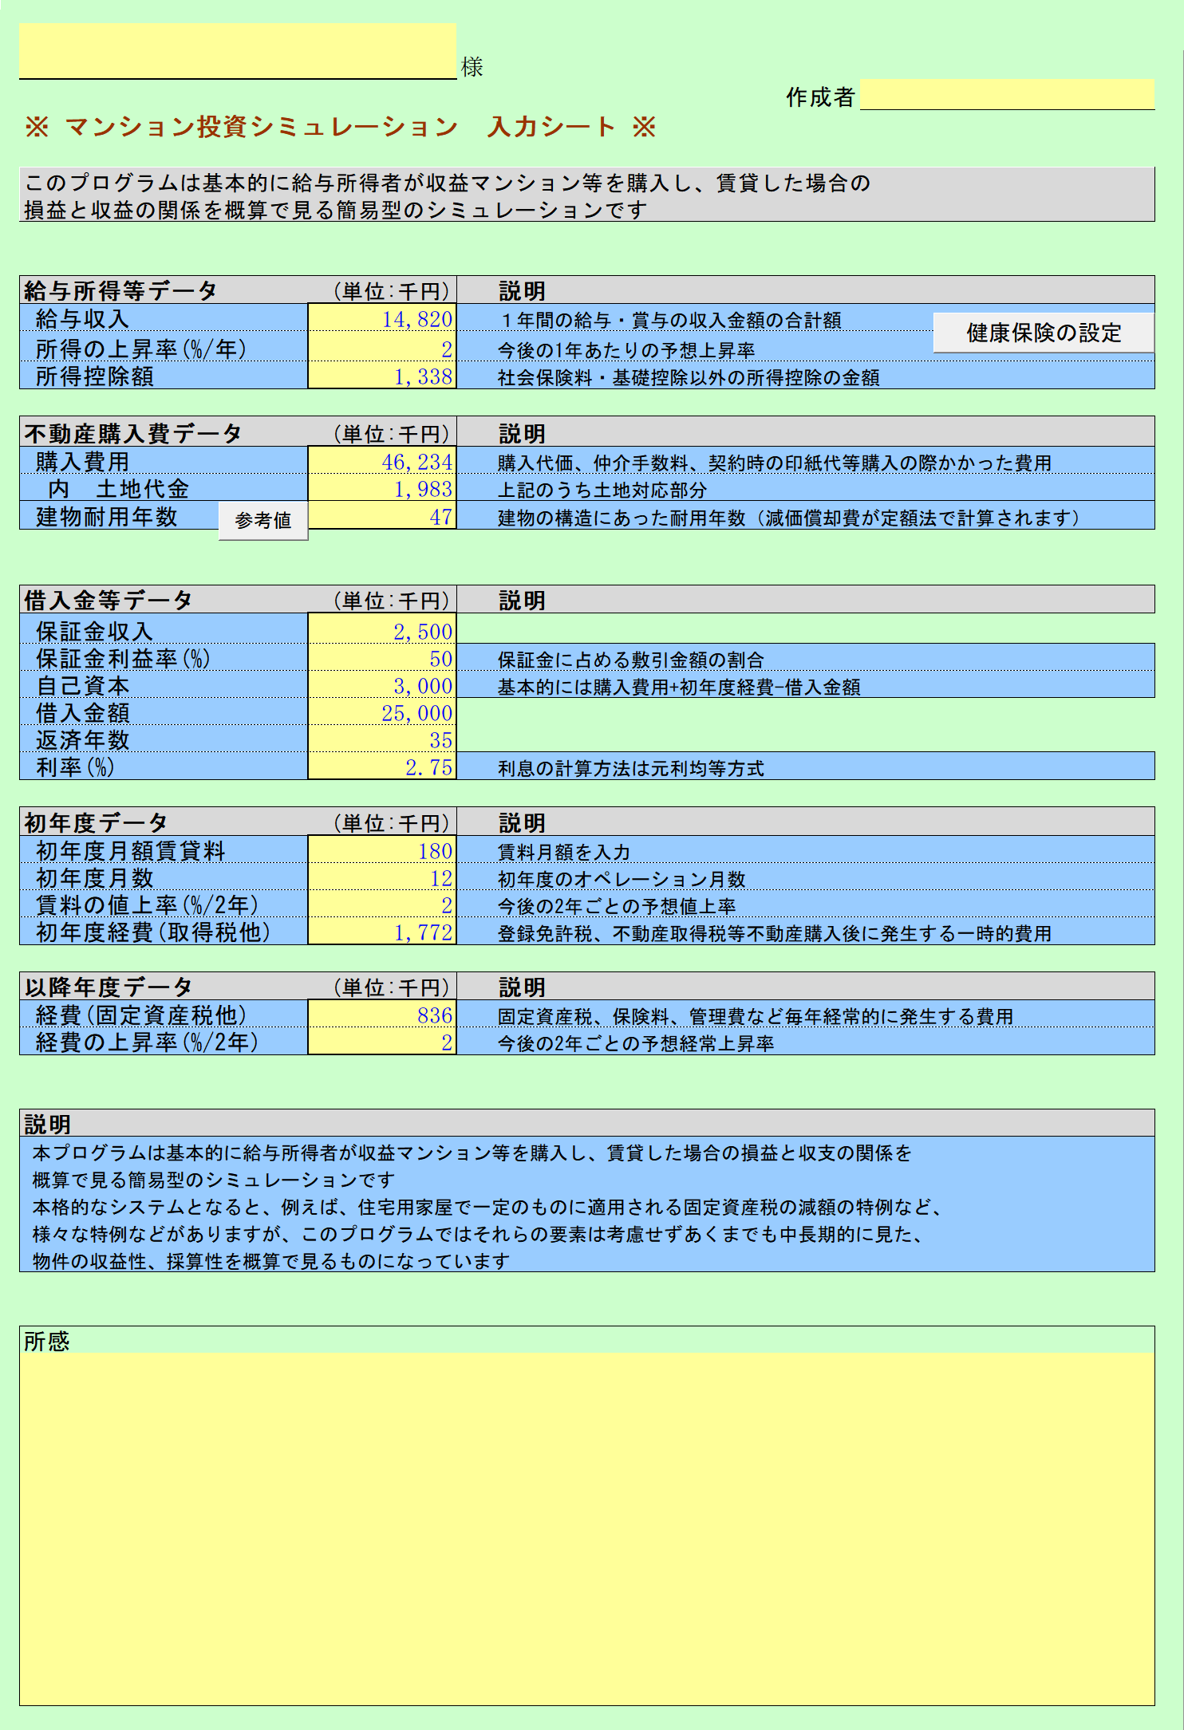Click the description 初年度のオペレーション月数
The height and width of the screenshot is (1730, 1184).
pos(622,879)
